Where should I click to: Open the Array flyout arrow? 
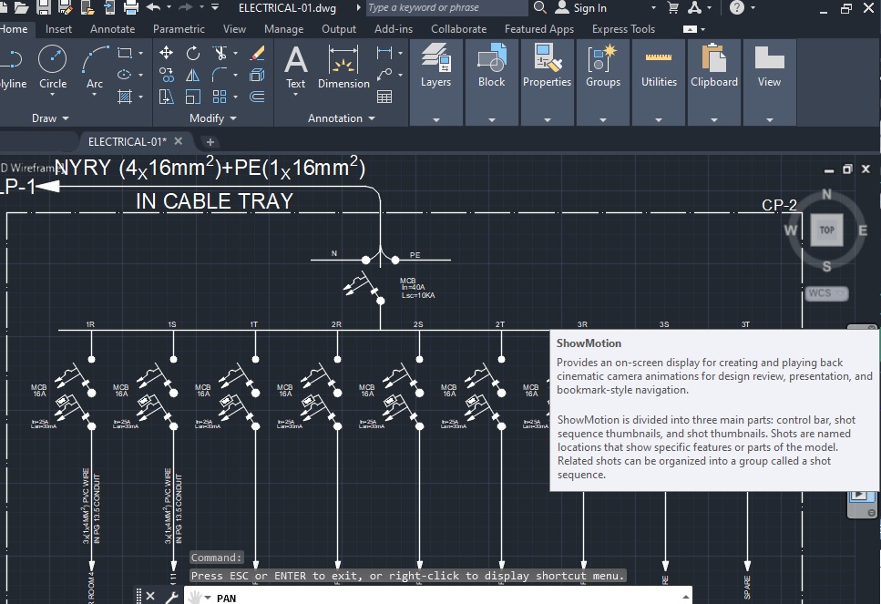(x=235, y=97)
